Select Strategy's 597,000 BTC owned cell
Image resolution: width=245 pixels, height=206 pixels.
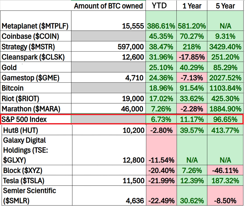[130, 47]
